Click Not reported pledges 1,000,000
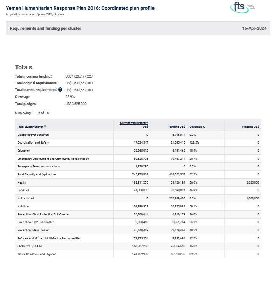The width and height of the screenshot is (274, 300). [253, 198]
